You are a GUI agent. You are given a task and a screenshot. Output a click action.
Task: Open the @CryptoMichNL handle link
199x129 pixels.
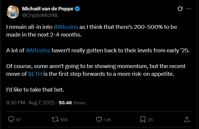point(40,15)
